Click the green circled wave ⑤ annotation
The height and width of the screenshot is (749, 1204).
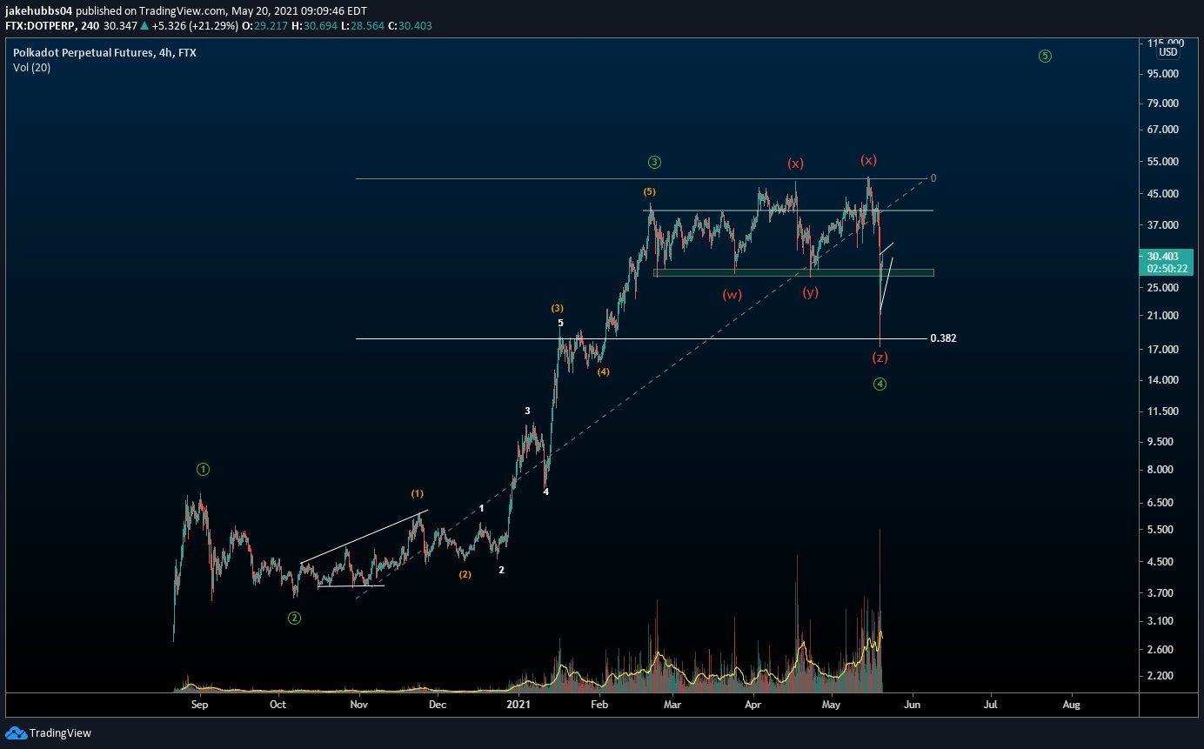(x=1043, y=56)
